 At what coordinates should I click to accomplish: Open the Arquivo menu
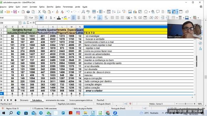(x=3, y=7)
